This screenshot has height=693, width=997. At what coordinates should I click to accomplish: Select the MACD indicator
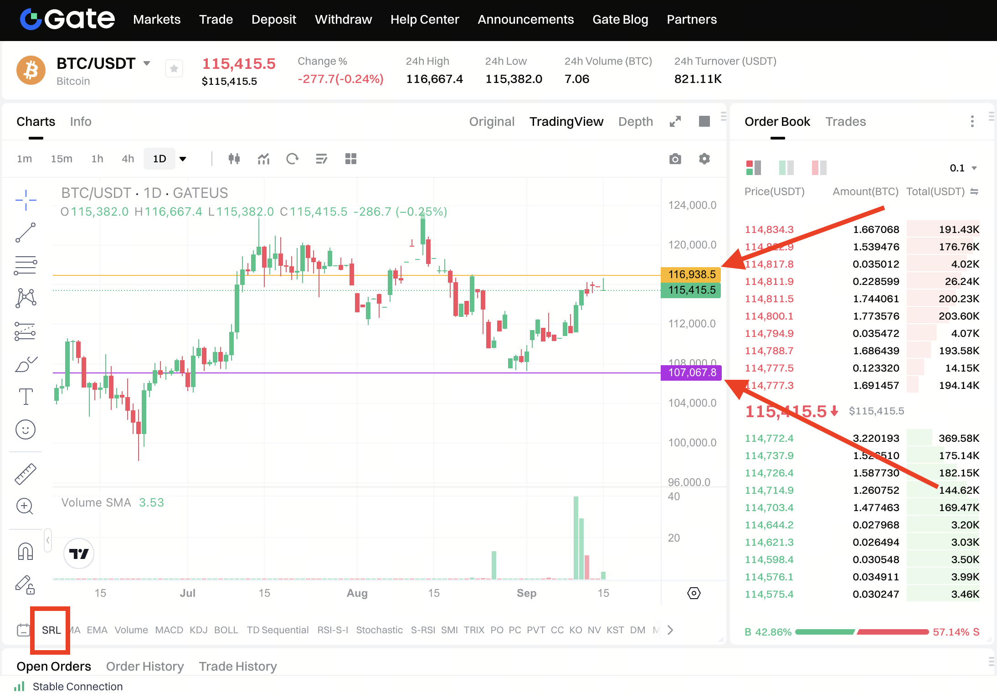pyautogui.click(x=169, y=630)
